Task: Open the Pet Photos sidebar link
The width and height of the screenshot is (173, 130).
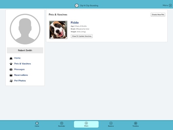Action: 20,81
